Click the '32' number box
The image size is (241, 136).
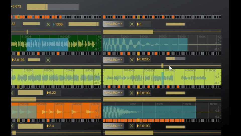pos(15,24)
